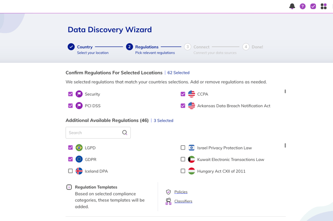
Task: Uncheck the PCI DSS checkbox
Action: point(70,106)
